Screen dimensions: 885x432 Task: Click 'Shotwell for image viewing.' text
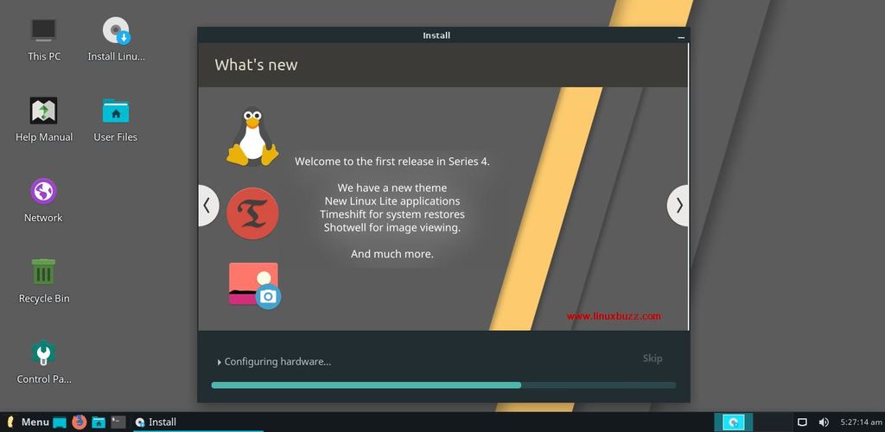tap(392, 228)
